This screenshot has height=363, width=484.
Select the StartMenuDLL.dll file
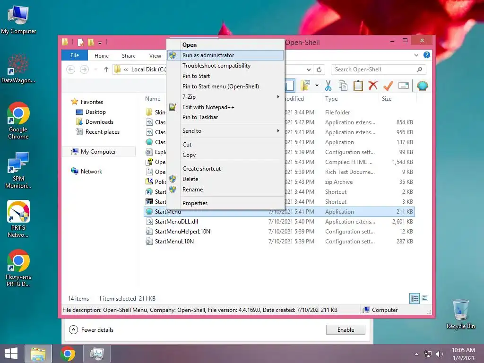coord(279,222)
